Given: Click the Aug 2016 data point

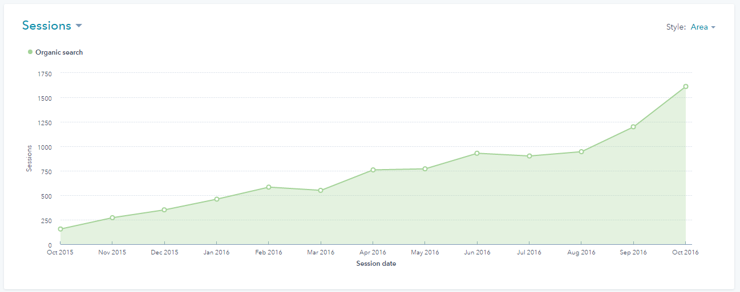Looking at the screenshot, I should [x=581, y=151].
